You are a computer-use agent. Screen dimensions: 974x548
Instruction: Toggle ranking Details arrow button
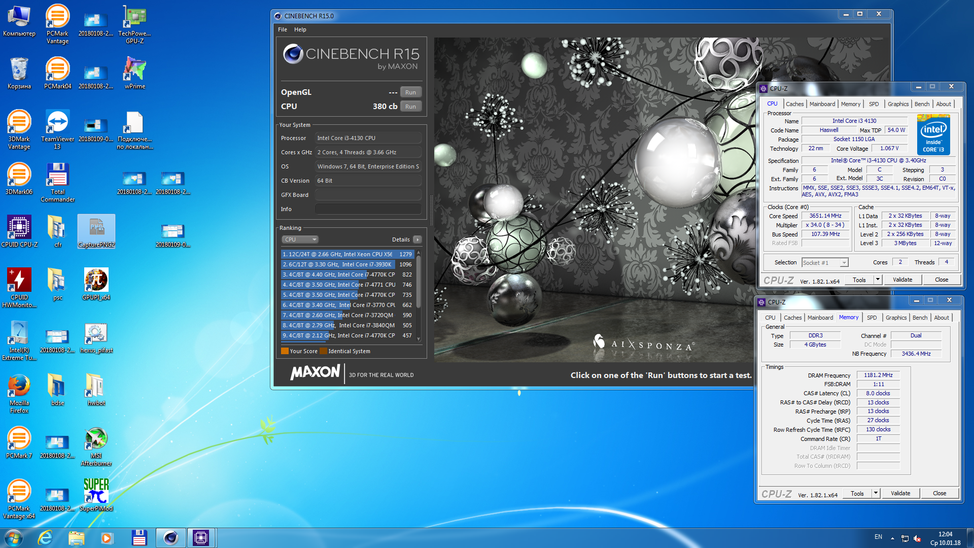click(x=417, y=239)
